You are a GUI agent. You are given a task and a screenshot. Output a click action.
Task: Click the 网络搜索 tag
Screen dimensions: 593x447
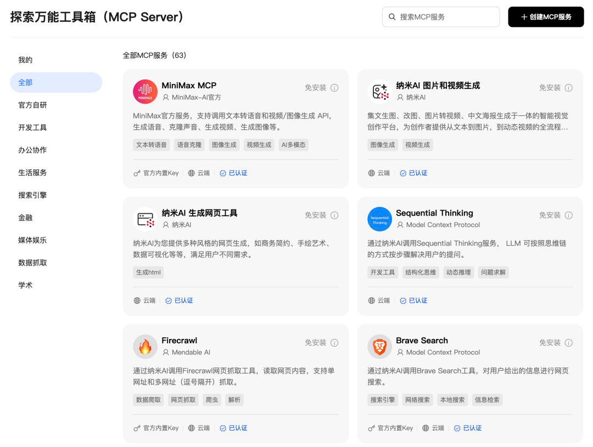coord(417,400)
